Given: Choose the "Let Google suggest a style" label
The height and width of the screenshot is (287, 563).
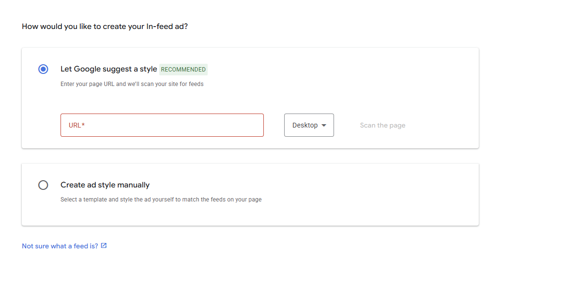Looking at the screenshot, I should [x=109, y=69].
